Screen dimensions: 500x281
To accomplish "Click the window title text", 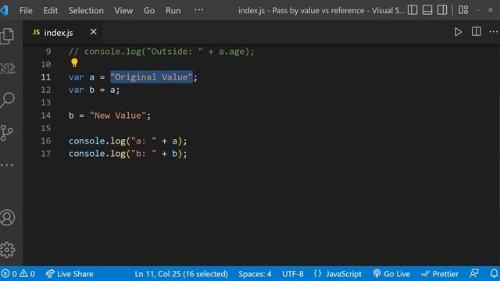I will tap(321, 10).
